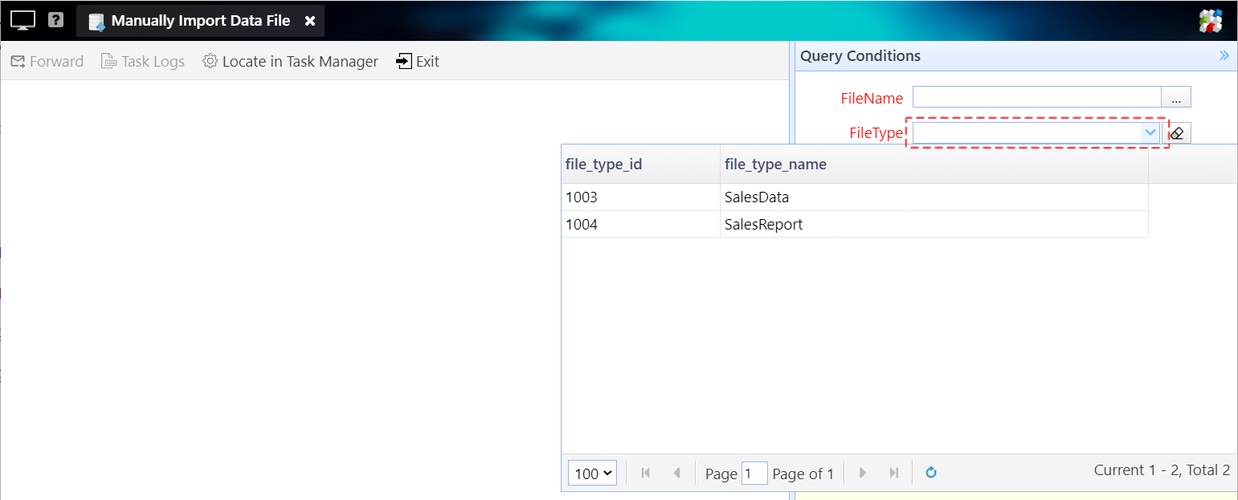Jump to the last page of results
The width and height of the screenshot is (1238, 500).
893,473
